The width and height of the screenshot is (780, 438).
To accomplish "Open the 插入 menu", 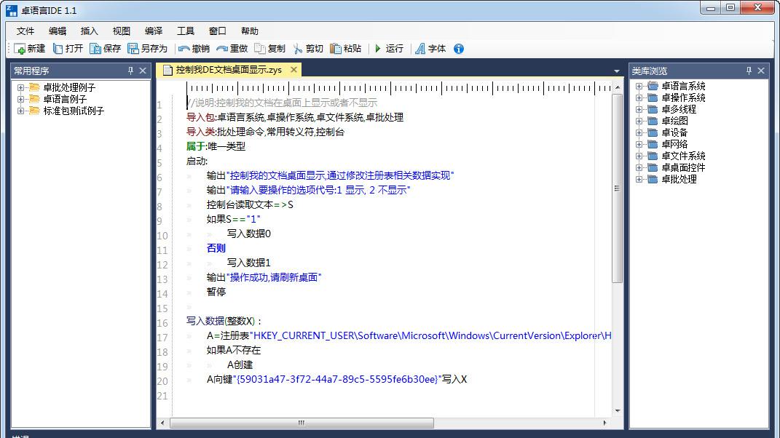I will (x=90, y=31).
